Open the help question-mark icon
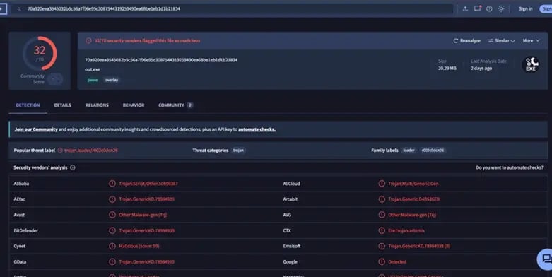 [489, 8]
